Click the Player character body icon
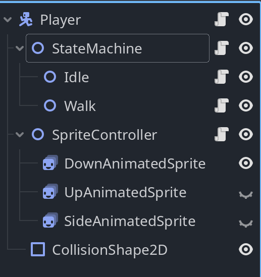Viewport: 261px width, 277px height. (x=26, y=19)
